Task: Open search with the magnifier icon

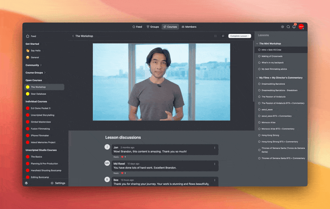Action: click(x=288, y=27)
